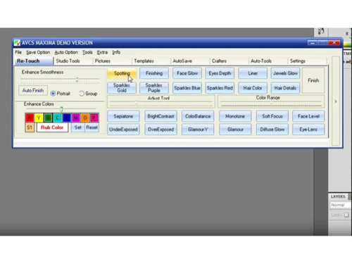
Task: Open the Tools menu
Action: (87, 52)
